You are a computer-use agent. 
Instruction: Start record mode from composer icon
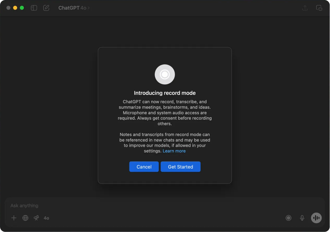coord(289,218)
